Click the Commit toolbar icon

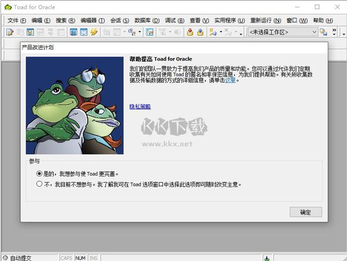[190, 32]
